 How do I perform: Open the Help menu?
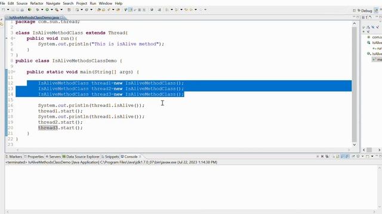[x=119, y=4]
